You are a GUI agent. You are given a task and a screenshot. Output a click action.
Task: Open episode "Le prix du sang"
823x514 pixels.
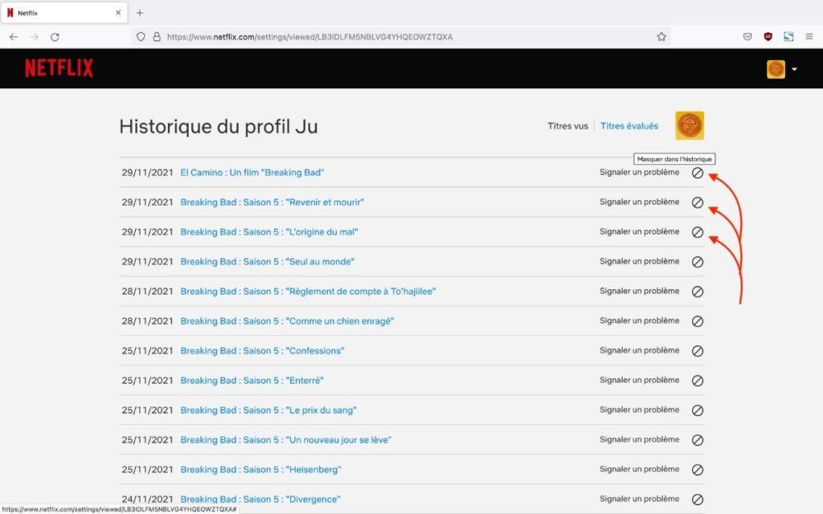point(268,410)
